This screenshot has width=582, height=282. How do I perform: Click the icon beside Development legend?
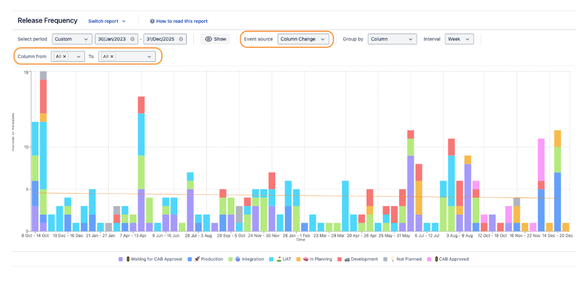pyautogui.click(x=346, y=259)
